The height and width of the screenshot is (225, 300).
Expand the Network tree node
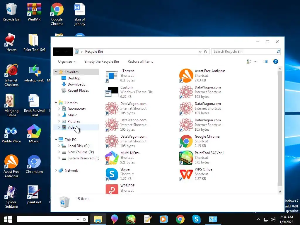[x=56, y=171]
